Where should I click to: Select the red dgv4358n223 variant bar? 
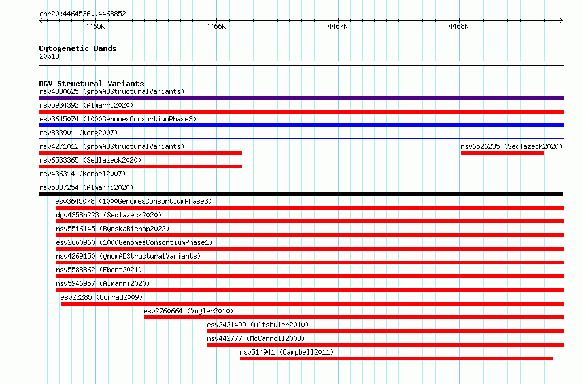(x=310, y=221)
